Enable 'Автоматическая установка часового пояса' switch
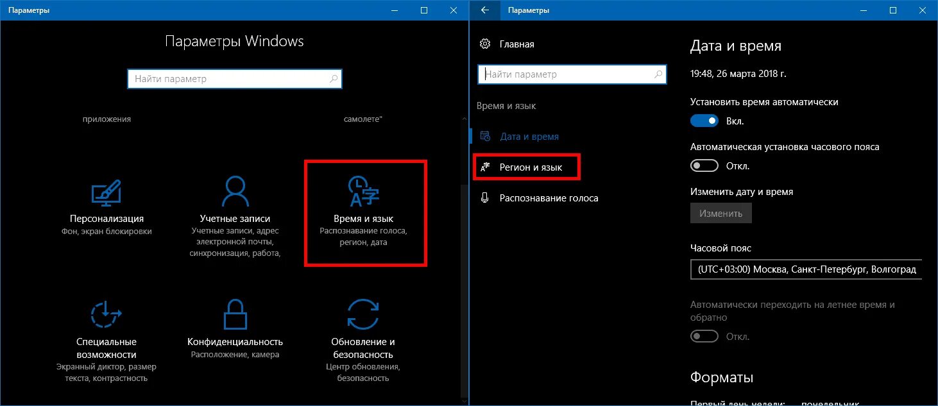 point(704,165)
